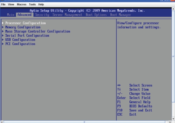Viewport: 175px width, 123px height.
Task: Switch to the Server Management tab
Action: [67, 15]
